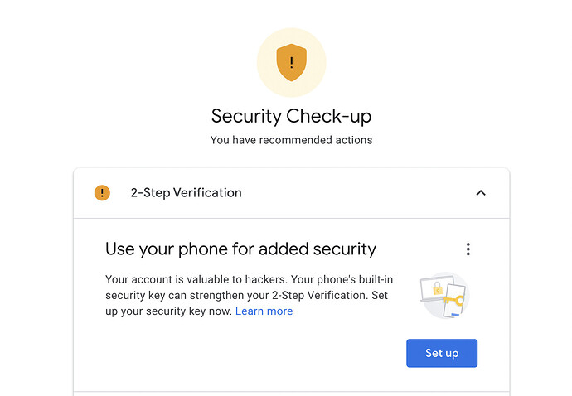This screenshot has height=396, width=572.
Task: Click the Security Check-up heading
Action: point(291,116)
